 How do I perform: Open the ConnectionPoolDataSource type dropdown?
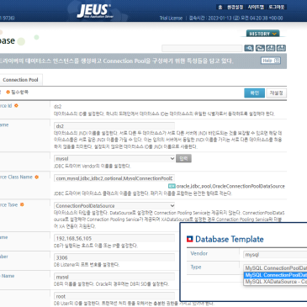[x=114, y=205]
